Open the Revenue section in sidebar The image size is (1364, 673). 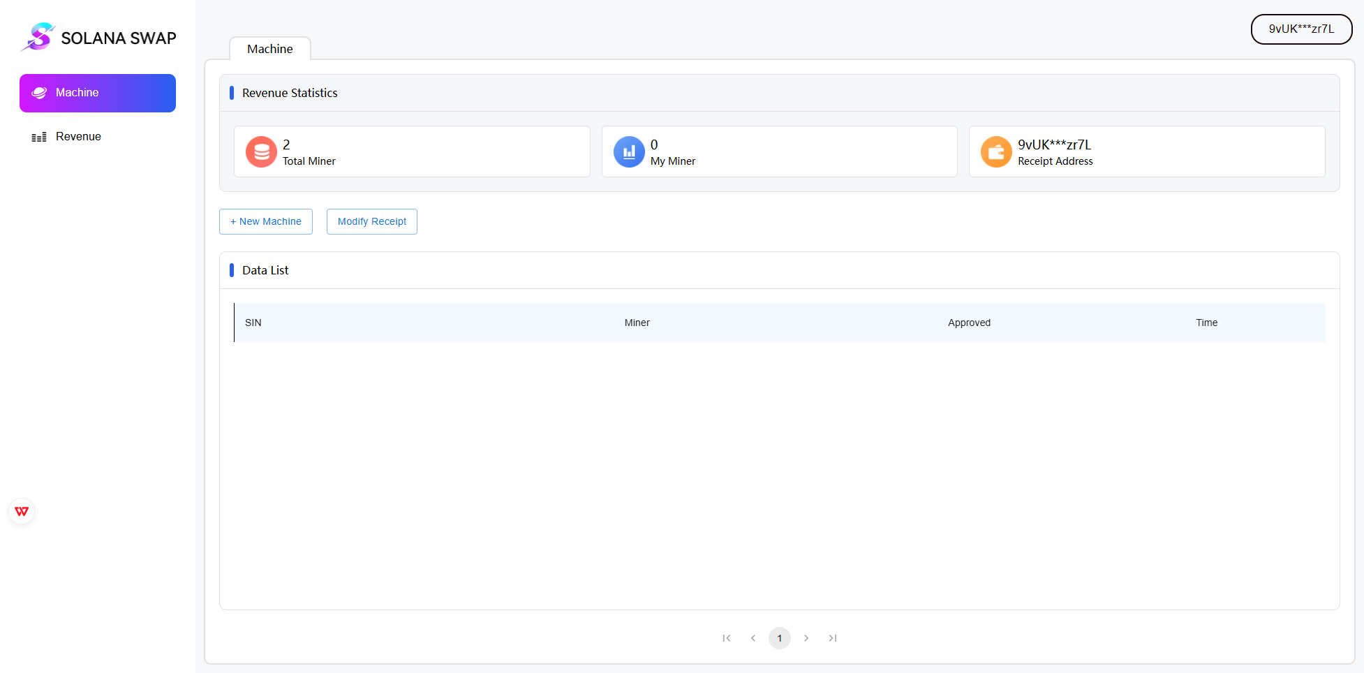coord(78,137)
